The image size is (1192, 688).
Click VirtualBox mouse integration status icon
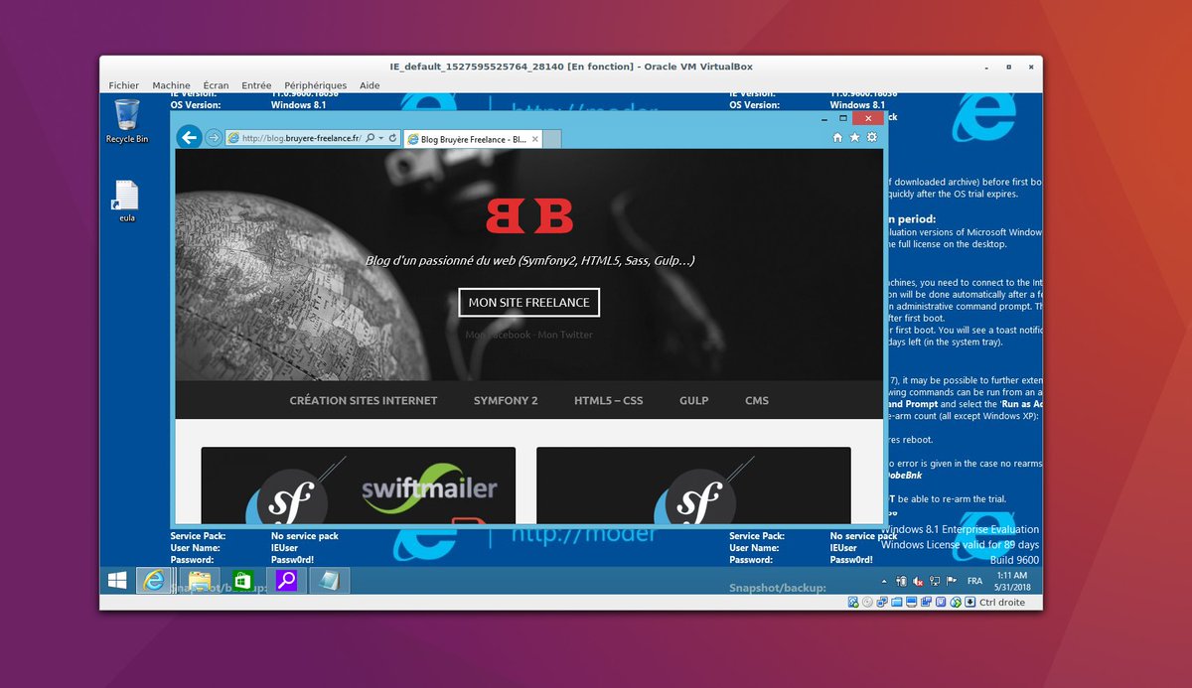coord(956,602)
